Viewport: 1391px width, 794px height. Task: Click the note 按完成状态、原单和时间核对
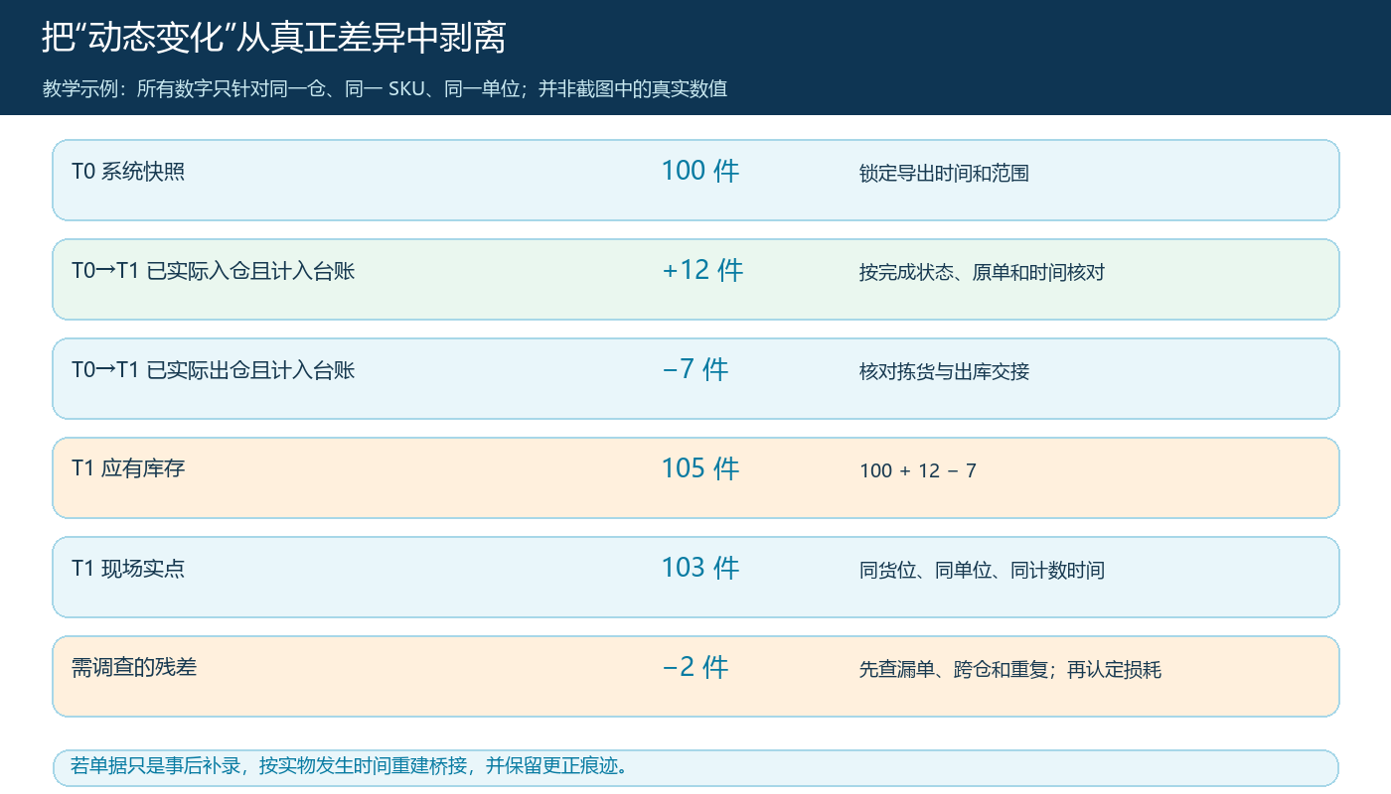[x=982, y=273]
